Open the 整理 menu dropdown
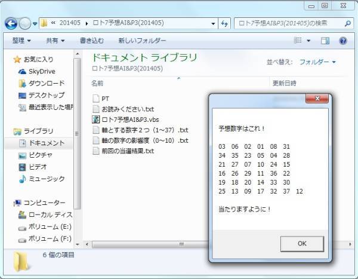The image size is (358, 279). pyautogui.click(x=21, y=41)
